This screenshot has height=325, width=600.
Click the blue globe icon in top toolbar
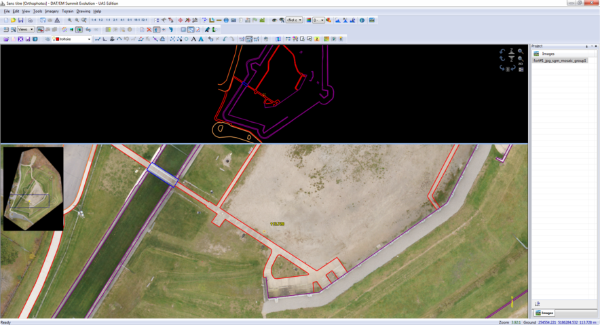226,20
